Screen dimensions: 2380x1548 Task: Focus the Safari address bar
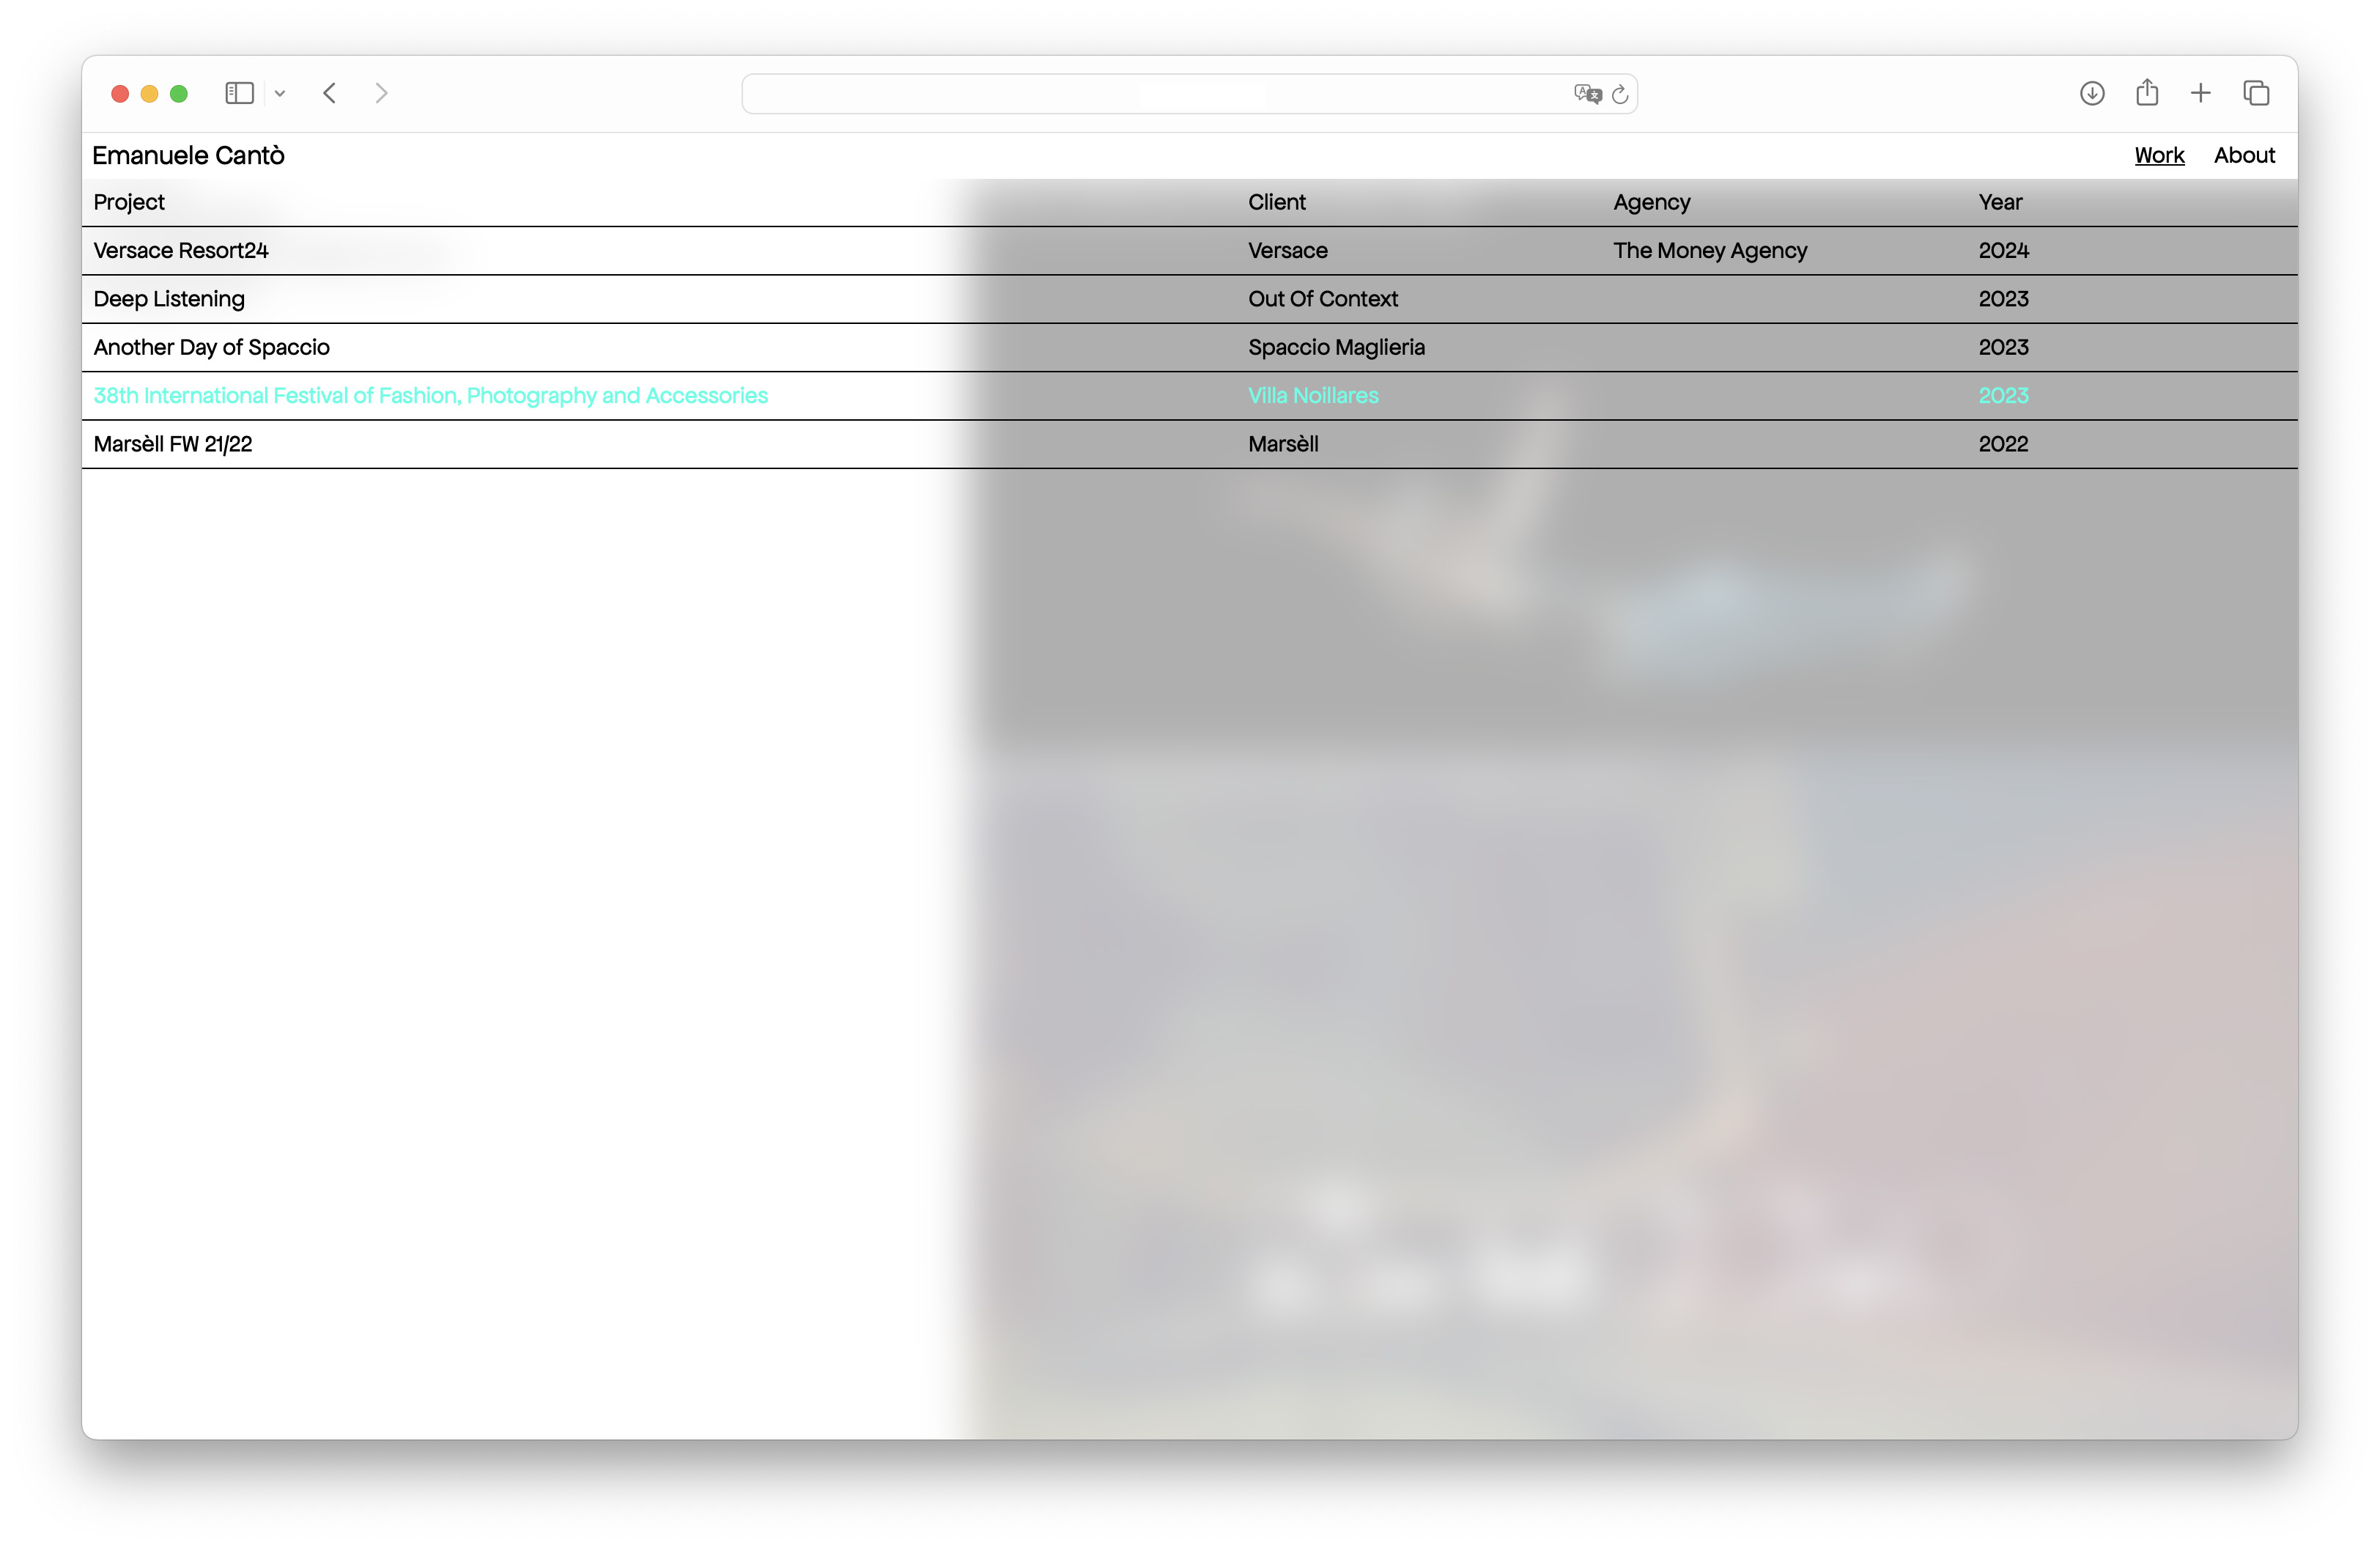click(x=1189, y=94)
